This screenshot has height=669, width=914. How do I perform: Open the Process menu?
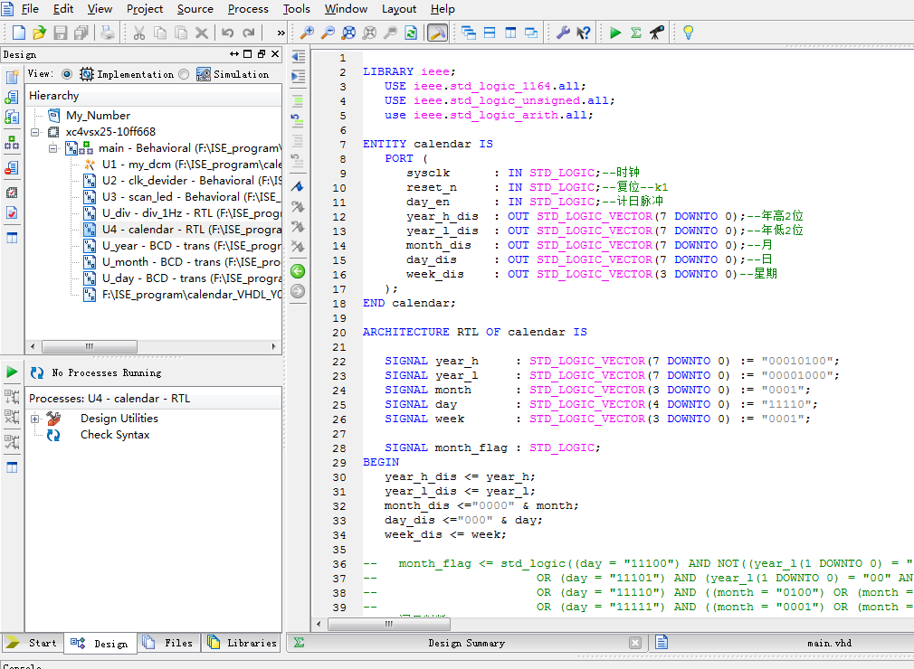248,9
